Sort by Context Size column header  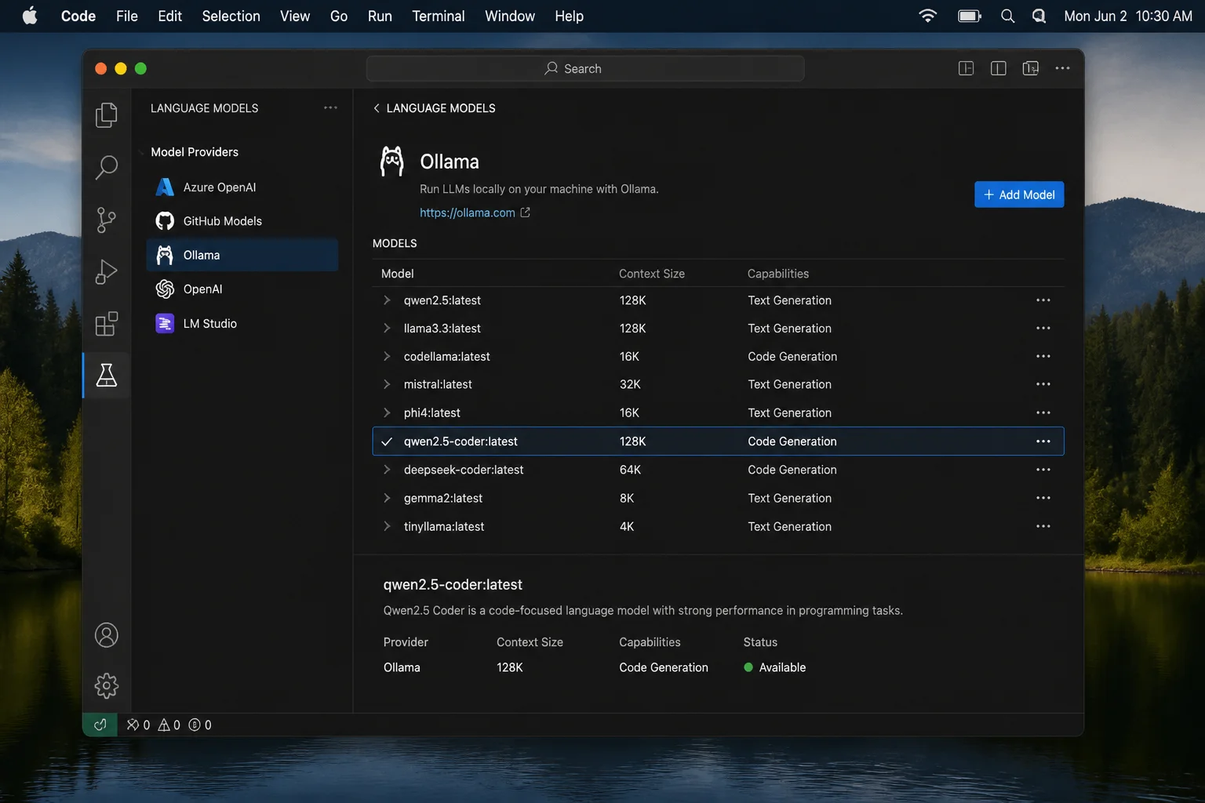(x=652, y=274)
